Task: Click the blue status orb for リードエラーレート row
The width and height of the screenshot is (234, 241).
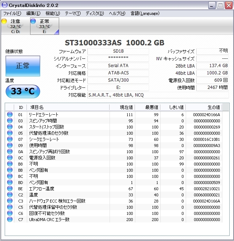Action: (x=10, y=115)
